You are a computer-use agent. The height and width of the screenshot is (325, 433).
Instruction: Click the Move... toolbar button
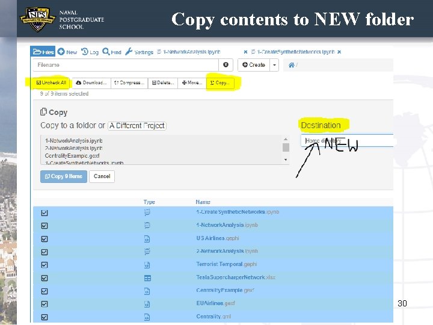coord(192,82)
